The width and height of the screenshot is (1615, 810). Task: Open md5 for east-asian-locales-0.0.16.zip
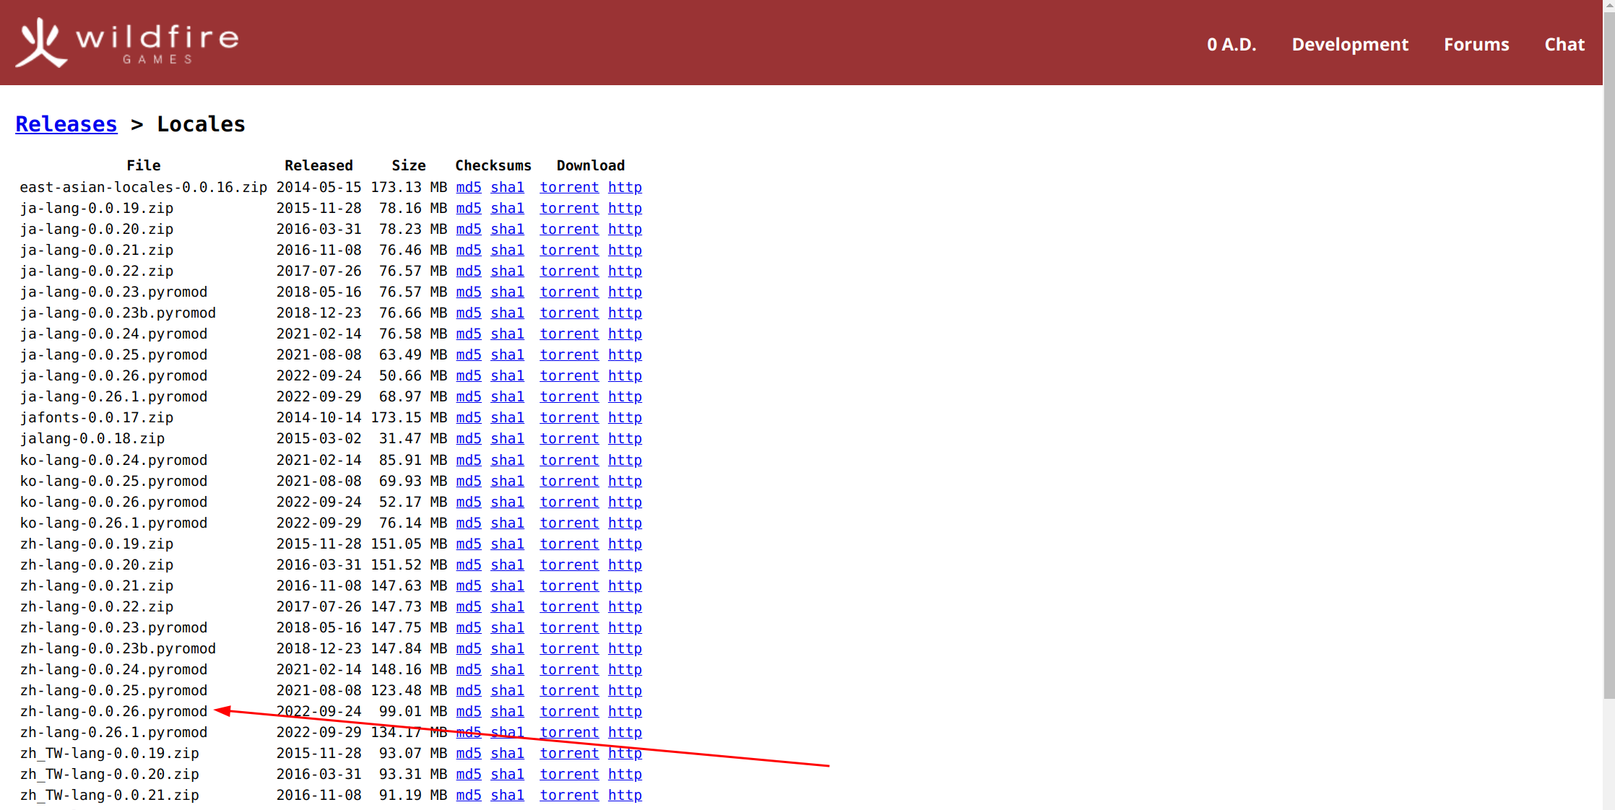pyautogui.click(x=469, y=187)
